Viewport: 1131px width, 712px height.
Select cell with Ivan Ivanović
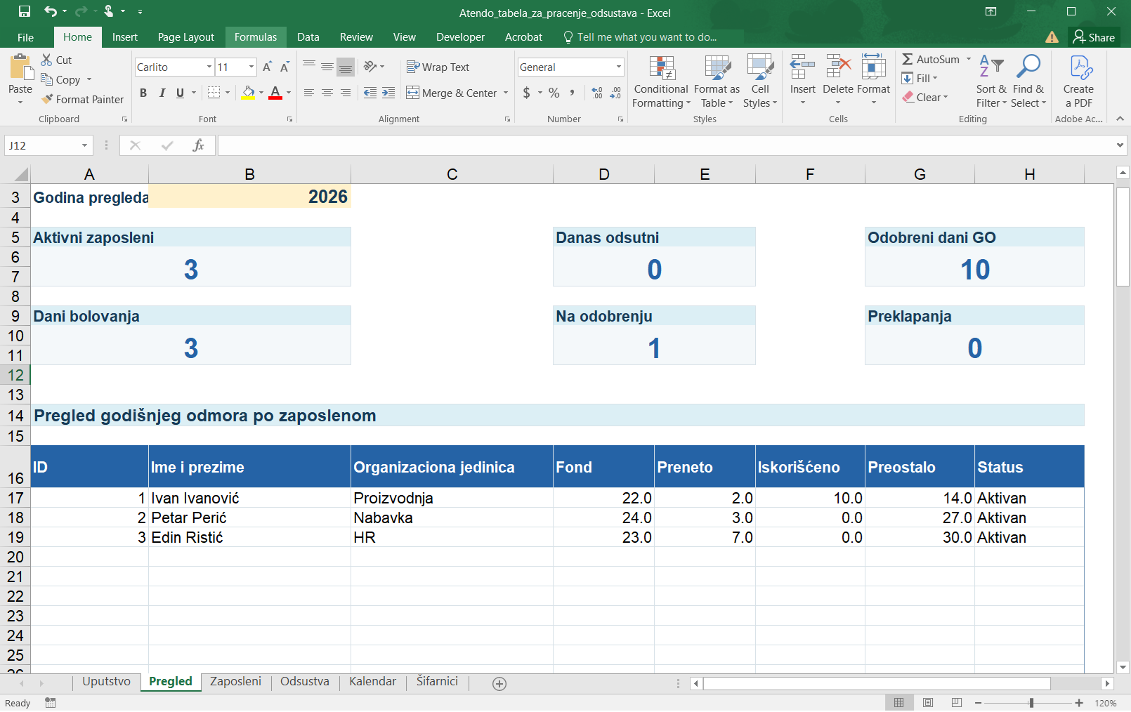(x=249, y=498)
